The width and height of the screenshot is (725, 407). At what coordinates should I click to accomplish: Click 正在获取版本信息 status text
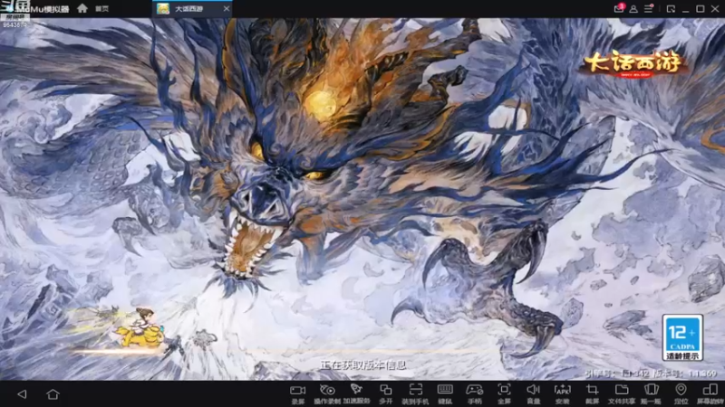(363, 365)
